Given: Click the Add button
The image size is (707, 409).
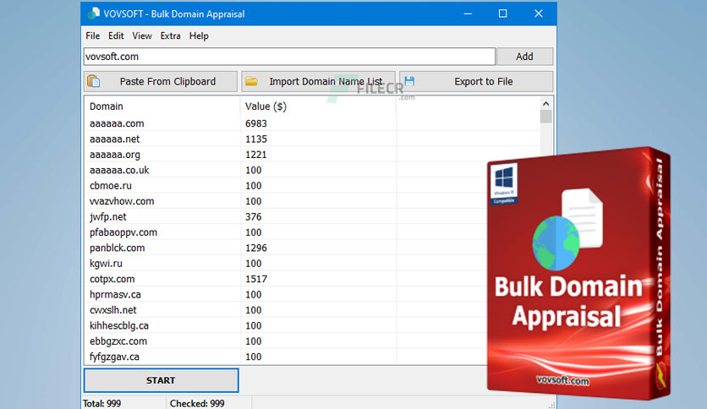Looking at the screenshot, I should [524, 57].
